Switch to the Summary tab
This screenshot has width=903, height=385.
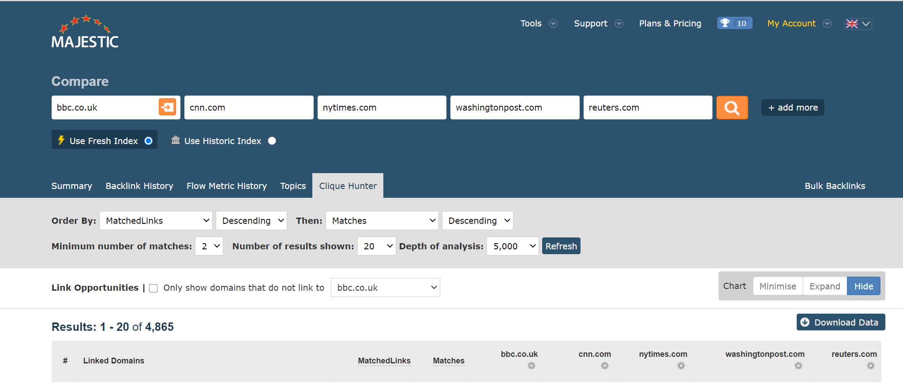click(x=72, y=186)
